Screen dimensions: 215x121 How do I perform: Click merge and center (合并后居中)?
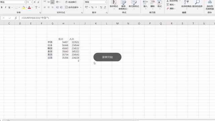click(72, 7)
